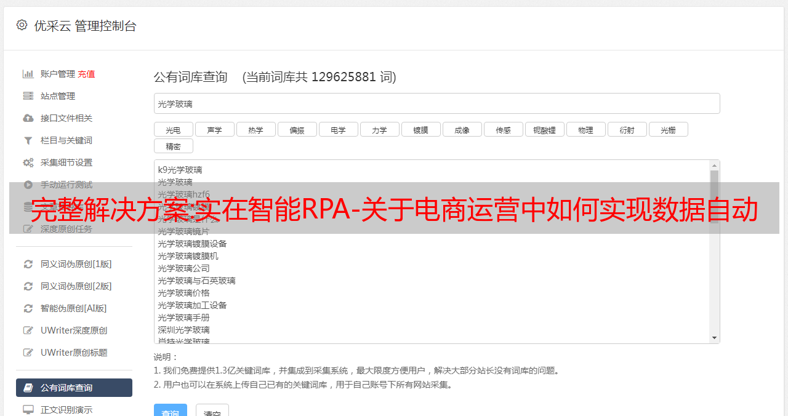Select the 热学 tag button
Viewport: 788px width, 416px height.
pos(256,129)
